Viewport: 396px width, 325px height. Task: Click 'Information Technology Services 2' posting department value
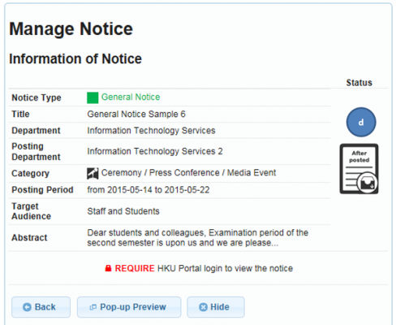click(x=155, y=151)
